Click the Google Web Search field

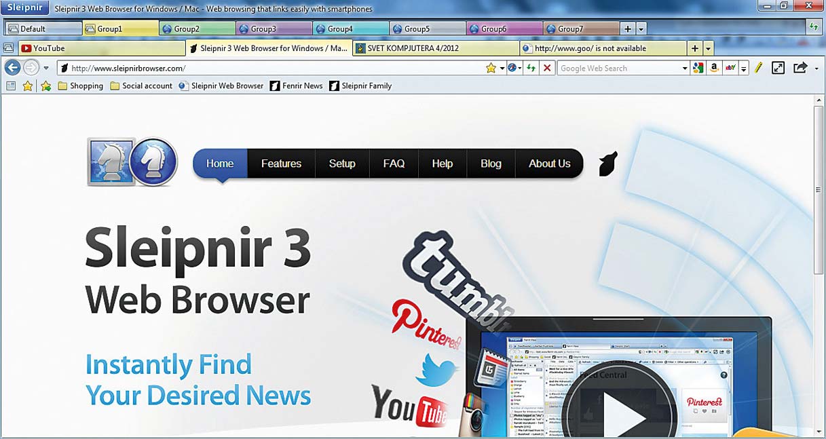pyautogui.click(x=618, y=69)
